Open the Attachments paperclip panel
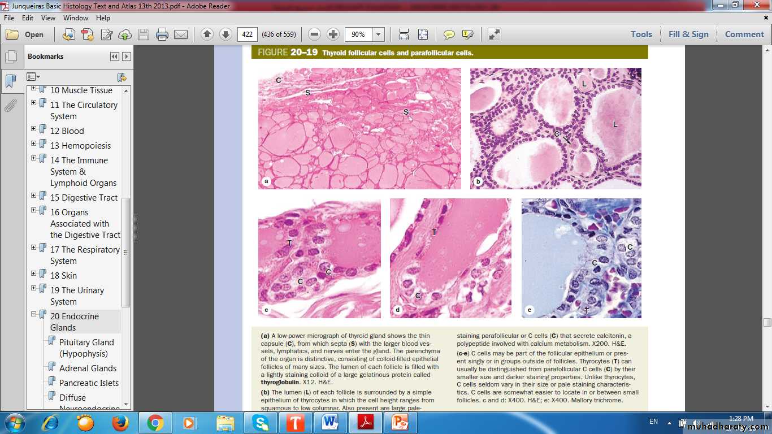The height and width of the screenshot is (434, 772). [10, 106]
